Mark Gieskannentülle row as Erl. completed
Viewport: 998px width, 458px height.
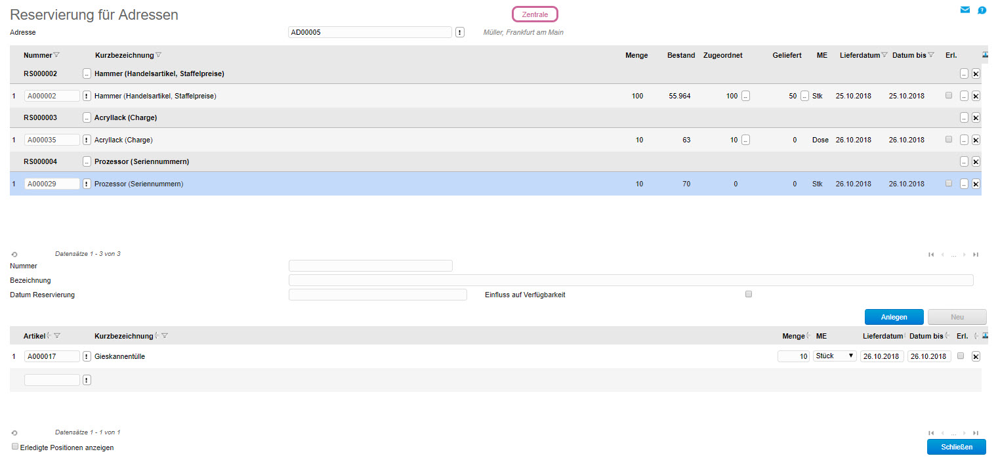961,356
